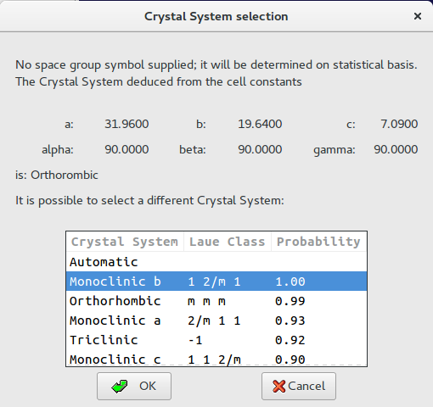
Task: Dismiss dialog with the Cancel button
Action: (299, 386)
